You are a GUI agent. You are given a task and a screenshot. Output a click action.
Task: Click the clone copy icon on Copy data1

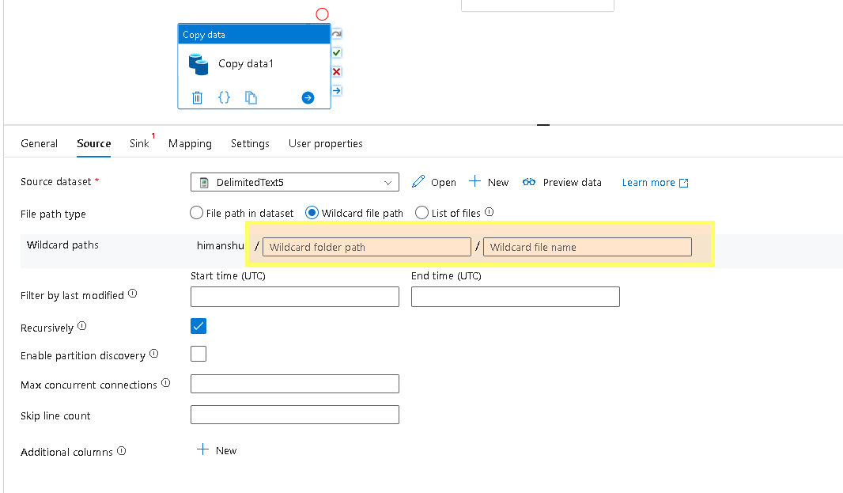251,97
